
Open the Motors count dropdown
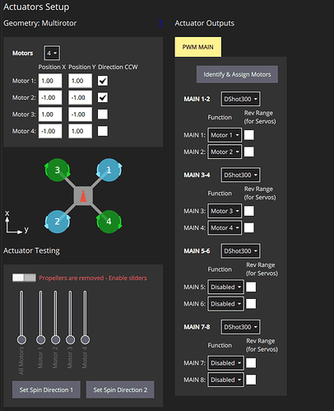[x=52, y=53]
